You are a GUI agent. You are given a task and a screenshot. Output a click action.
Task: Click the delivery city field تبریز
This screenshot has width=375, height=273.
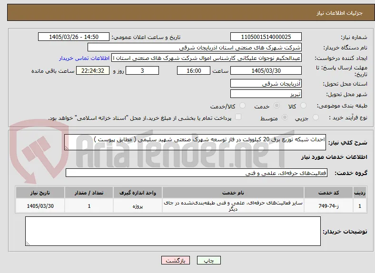click(266, 94)
